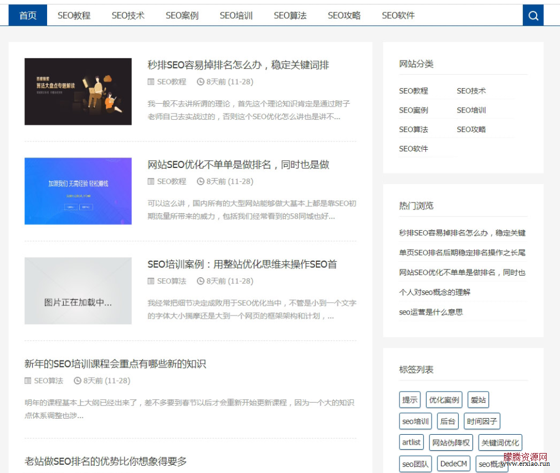Open article 新年的SEO培训课程会重点 title
The height and width of the screenshot is (473, 560).
pos(115,364)
